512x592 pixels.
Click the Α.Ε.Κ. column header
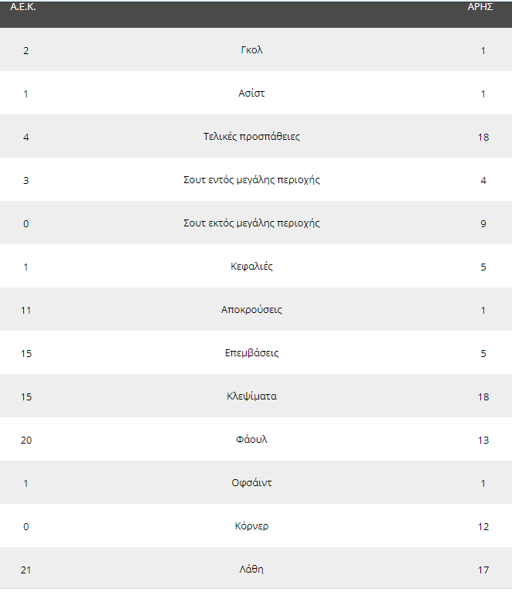(23, 7)
